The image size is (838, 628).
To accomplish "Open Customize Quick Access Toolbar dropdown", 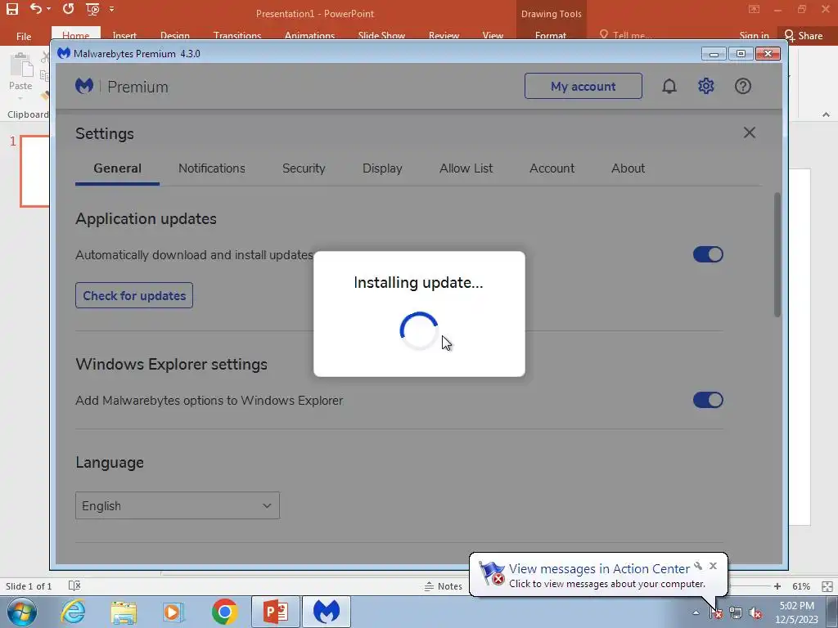I will tap(111, 9).
